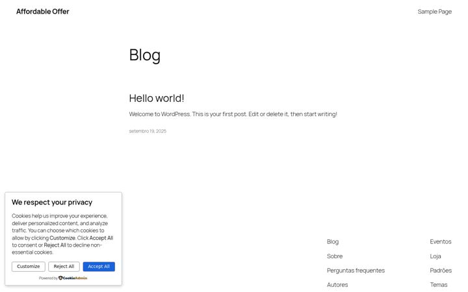Image resolution: width=468 pixels, height=292 pixels.
Task: Open the setembro 19, 2025 date link
Action: (x=148, y=131)
